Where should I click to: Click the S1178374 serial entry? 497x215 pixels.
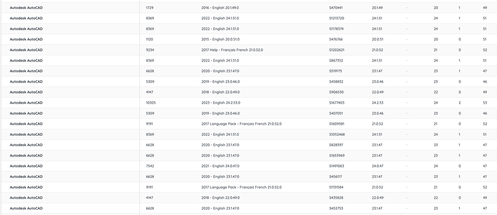pyautogui.click(x=336, y=29)
